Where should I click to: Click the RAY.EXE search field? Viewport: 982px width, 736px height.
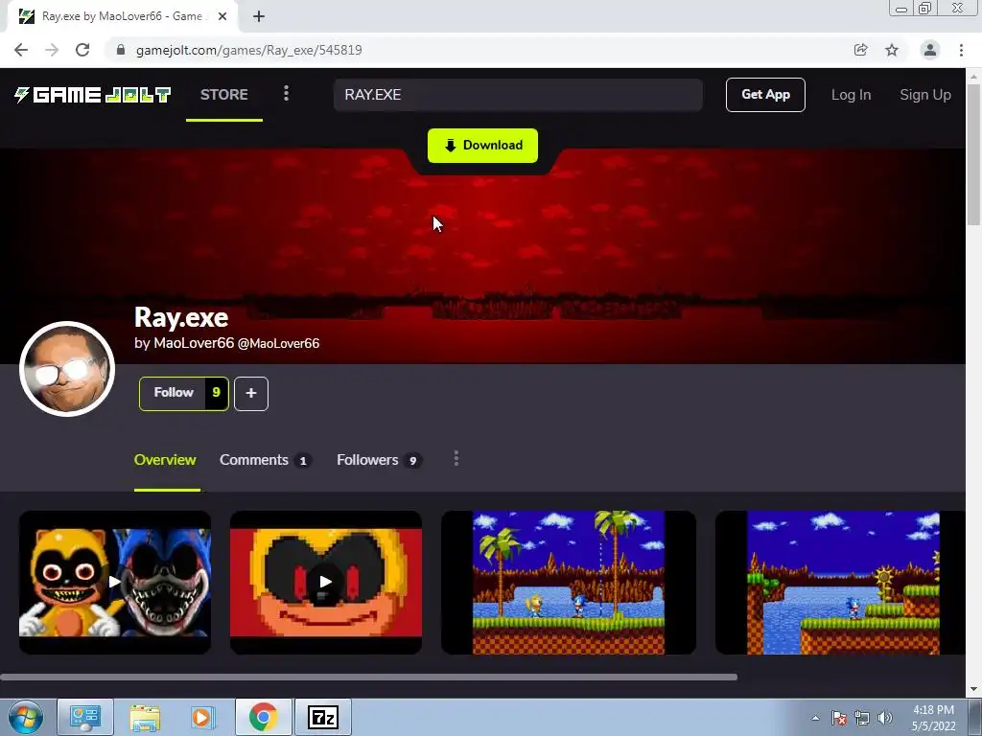click(x=518, y=95)
